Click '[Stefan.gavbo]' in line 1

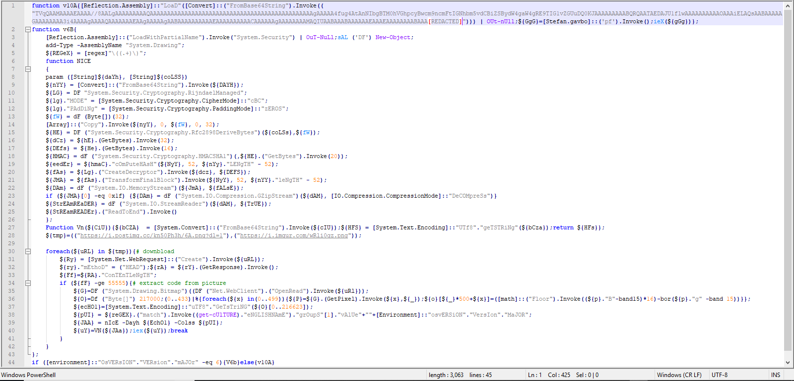point(567,21)
